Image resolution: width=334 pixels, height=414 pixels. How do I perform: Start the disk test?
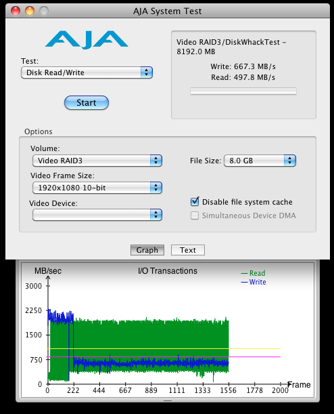click(x=87, y=103)
